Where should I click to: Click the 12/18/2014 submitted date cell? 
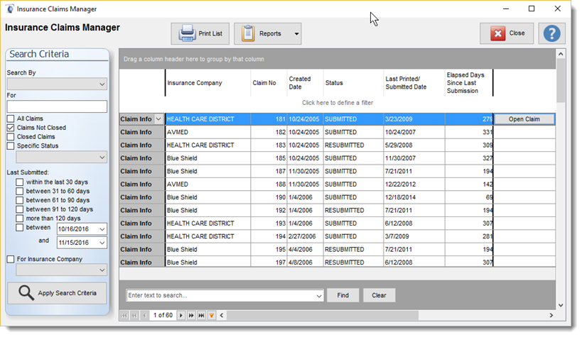click(x=414, y=197)
